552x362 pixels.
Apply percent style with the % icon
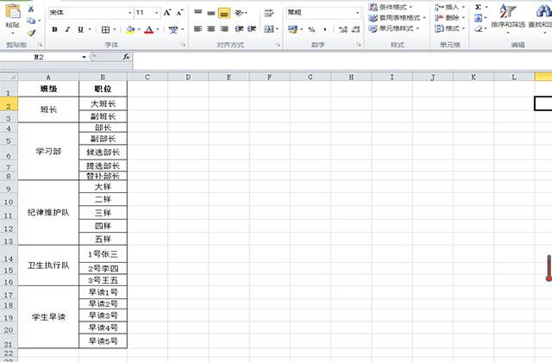click(x=311, y=29)
